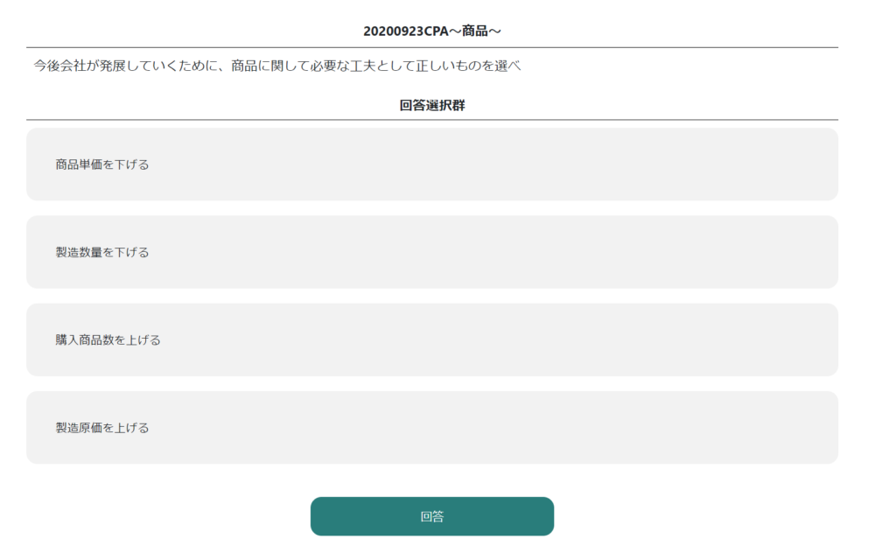Select the answer 製造原価を上げる
This screenshot has width=896, height=560.
coord(432,427)
